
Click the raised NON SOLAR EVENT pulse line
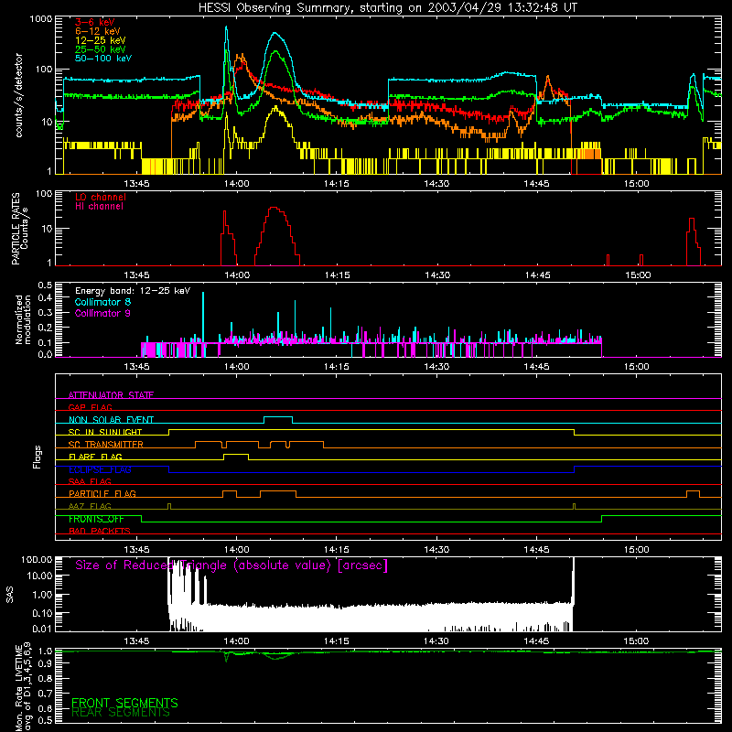pos(278,417)
